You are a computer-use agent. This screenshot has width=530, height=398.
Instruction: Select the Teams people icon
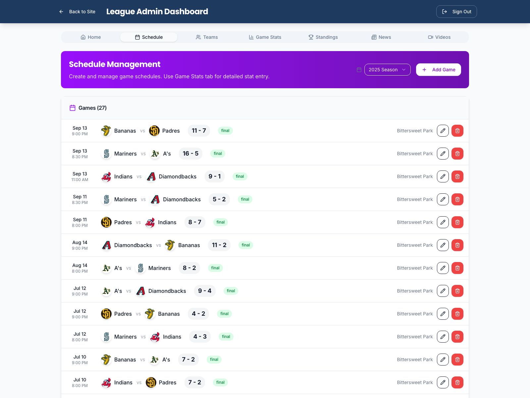coord(198,37)
